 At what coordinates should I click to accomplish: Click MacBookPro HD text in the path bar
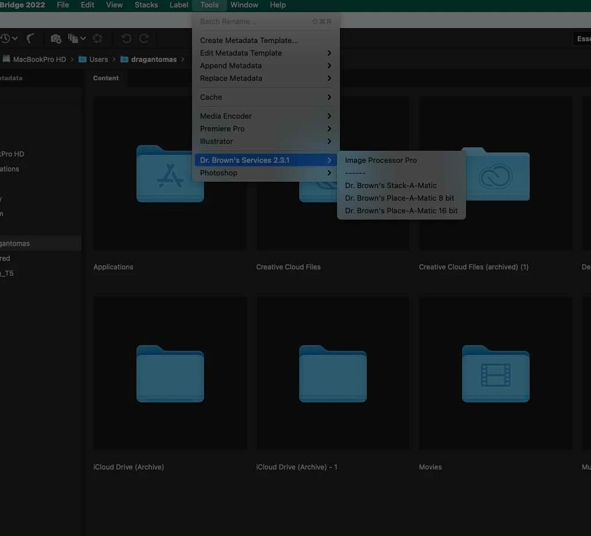40,60
